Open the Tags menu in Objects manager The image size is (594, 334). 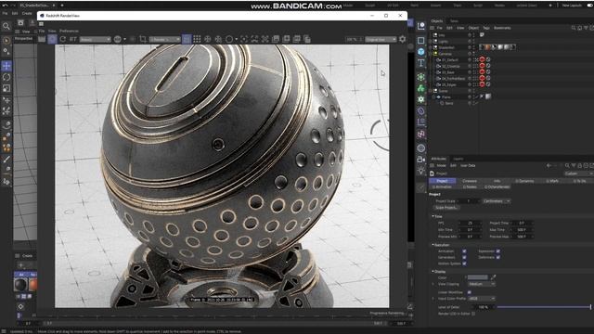point(486,28)
